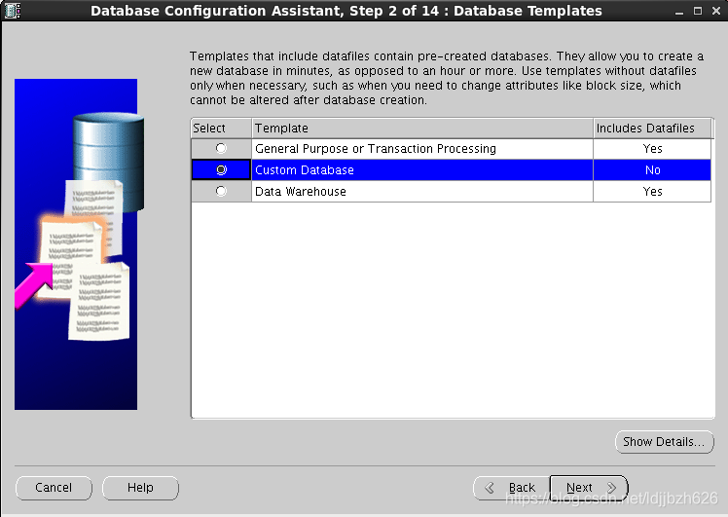Image resolution: width=728 pixels, height=517 pixels.
Task: Click the Cancel button
Action: (54, 488)
